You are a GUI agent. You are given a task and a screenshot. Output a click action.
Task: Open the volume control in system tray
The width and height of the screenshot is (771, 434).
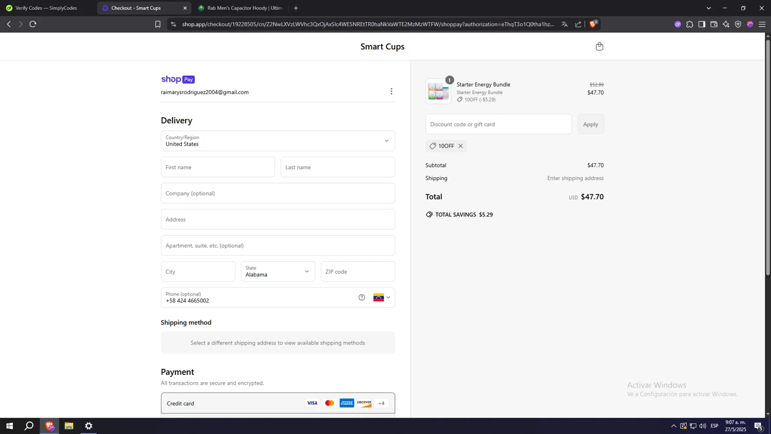703,426
